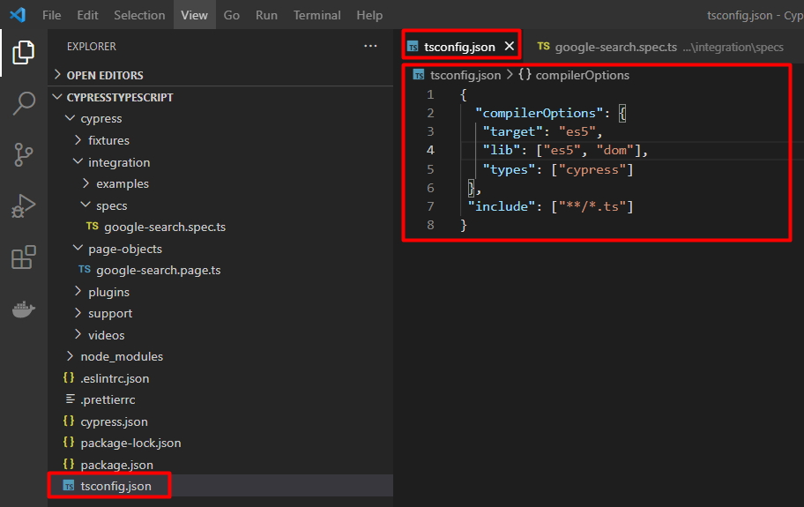804x507 pixels.
Task: Open google-search.page.ts file
Action: click(158, 270)
